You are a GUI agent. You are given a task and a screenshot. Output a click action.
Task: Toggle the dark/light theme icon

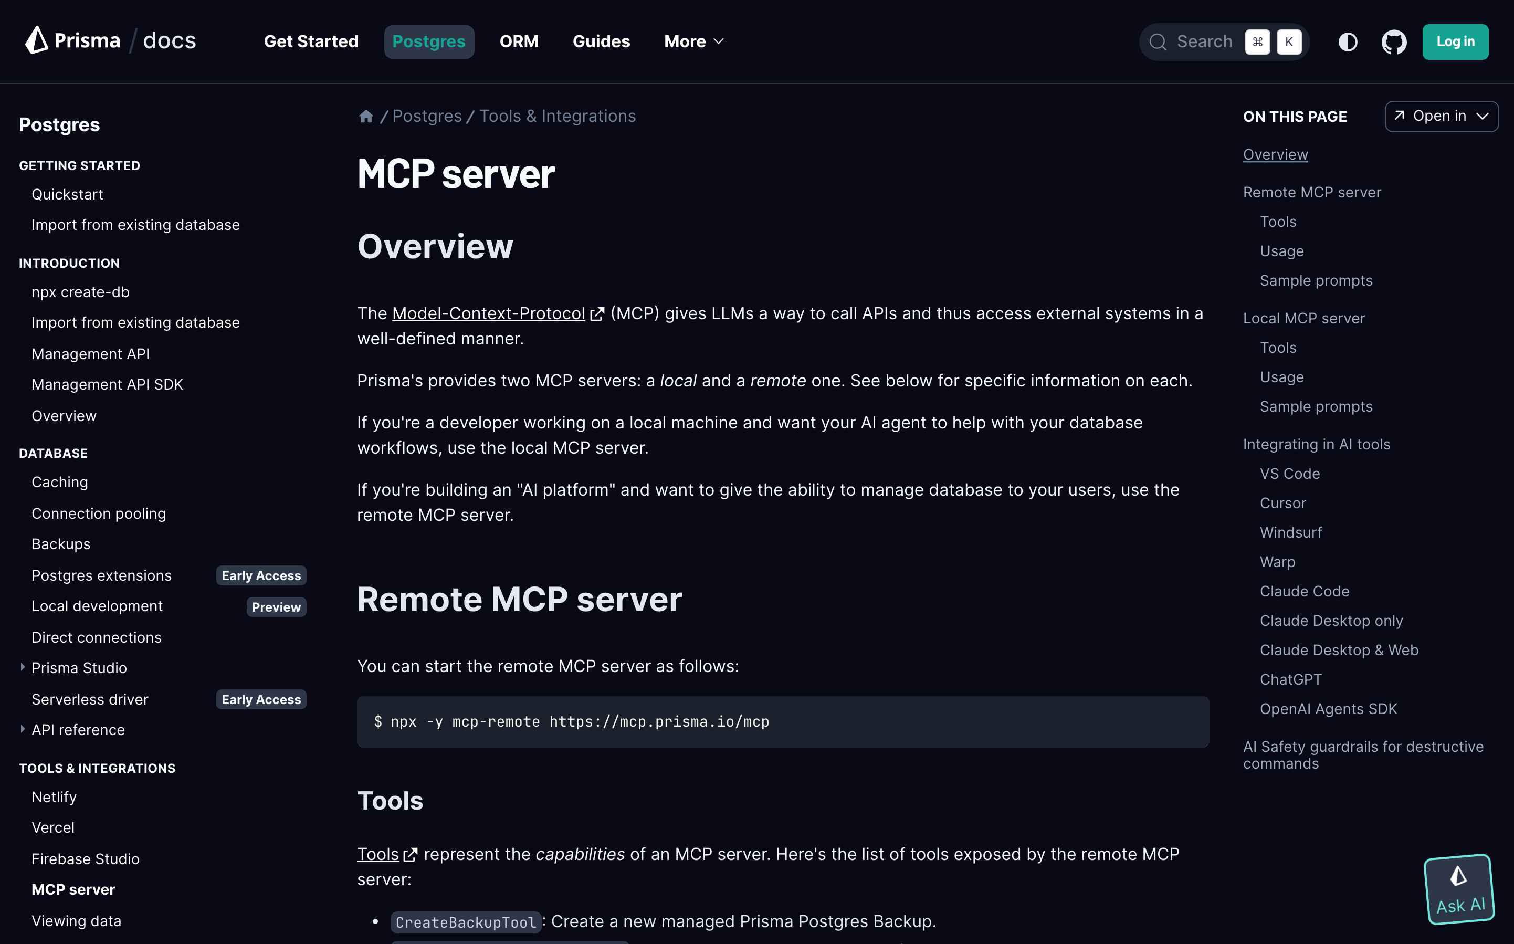(1348, 42)
